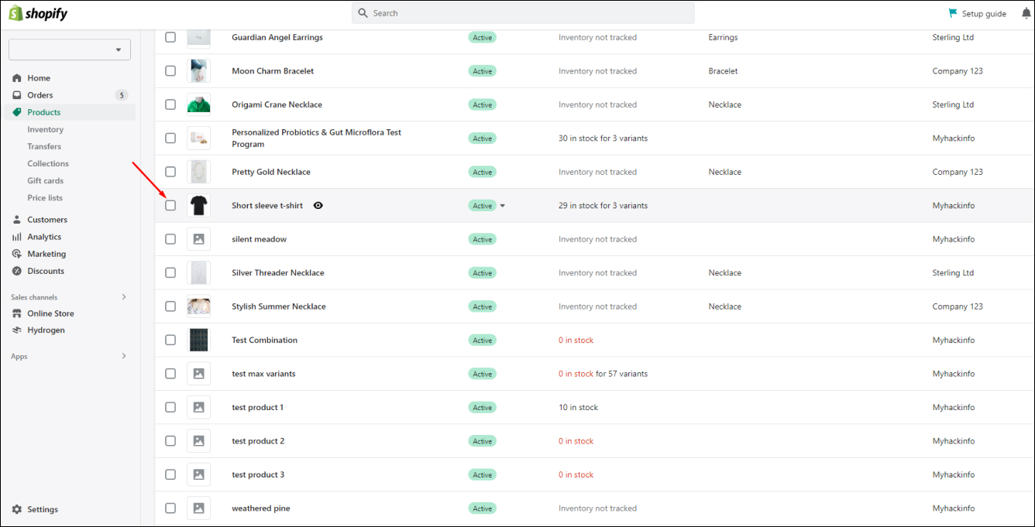Select Origami Crane Necklace checkbox
This screenshot has height=527, width=1035.
tap(170, 104)
